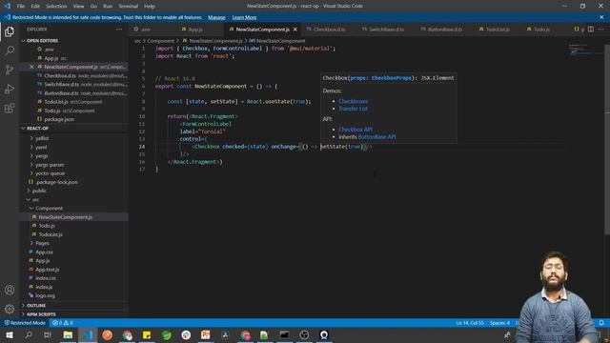Open the Terminal menu
This screenshot has width=610, height=343.
click(x=128, y=6)
